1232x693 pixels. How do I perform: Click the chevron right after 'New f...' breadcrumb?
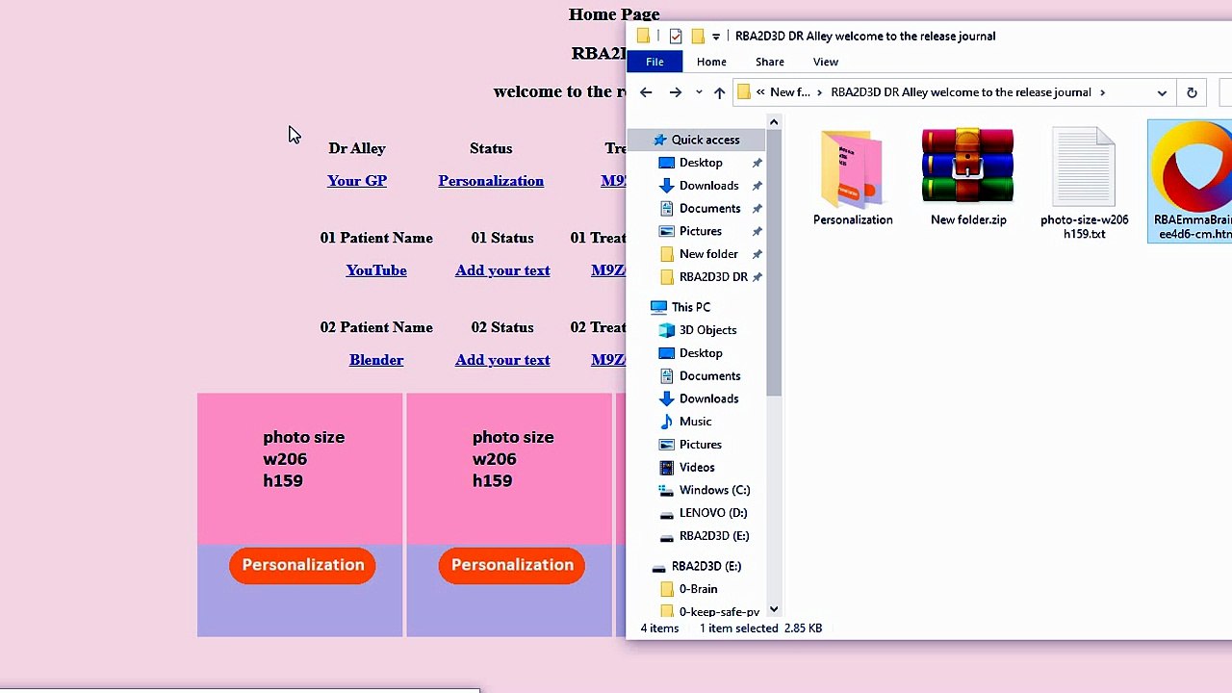pyautogui.click(x=820, y=92)
